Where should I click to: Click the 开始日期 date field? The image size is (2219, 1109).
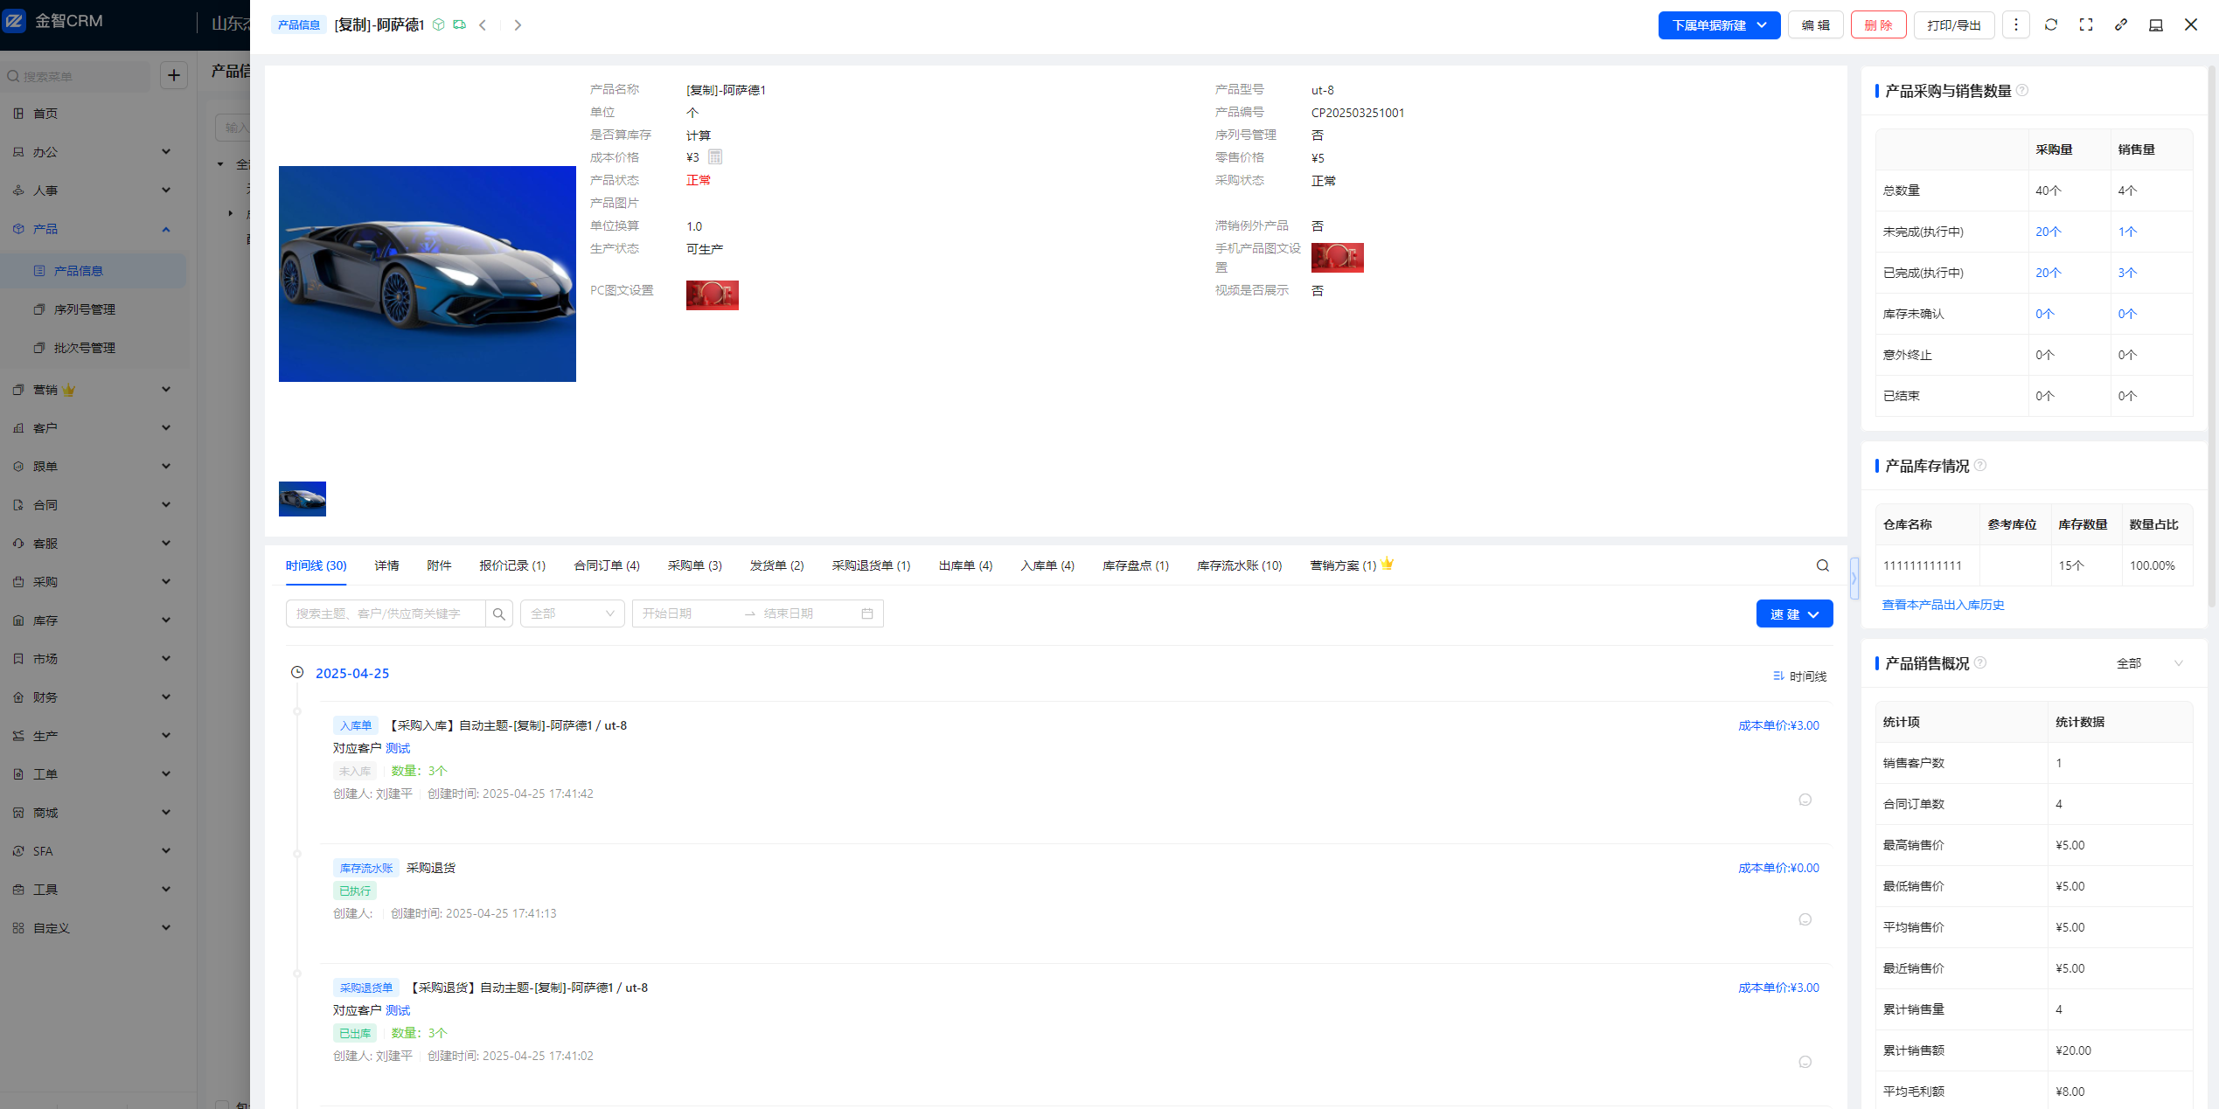click(686, 613)
